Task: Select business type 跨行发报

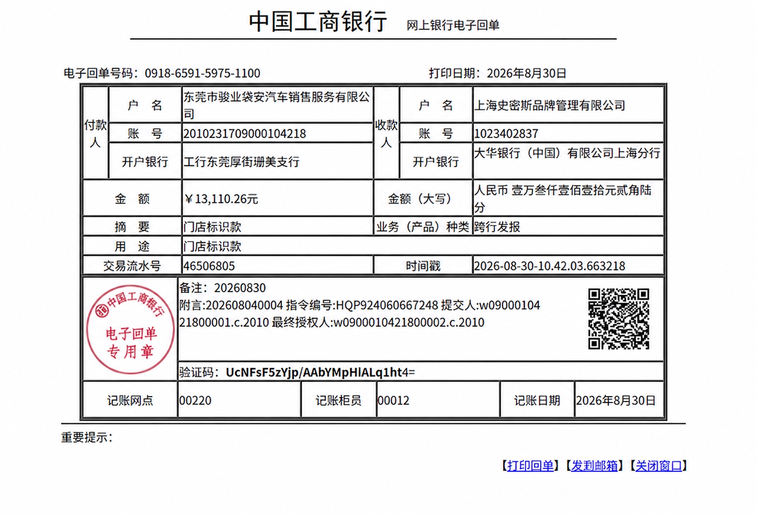Action: (x=497, y=227)
